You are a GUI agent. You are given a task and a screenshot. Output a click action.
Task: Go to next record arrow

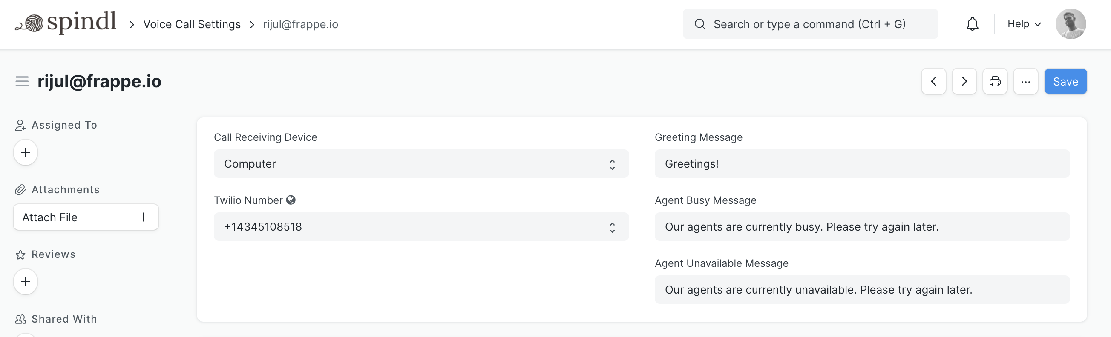(964, 81)
